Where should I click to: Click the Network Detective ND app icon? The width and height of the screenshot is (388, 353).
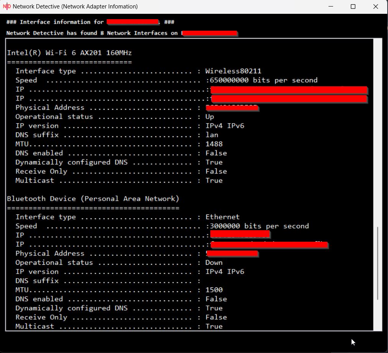[7, 7]
